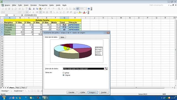
Task: Click the collapse dialog range selector icon
Action: (x=106, y=69)
